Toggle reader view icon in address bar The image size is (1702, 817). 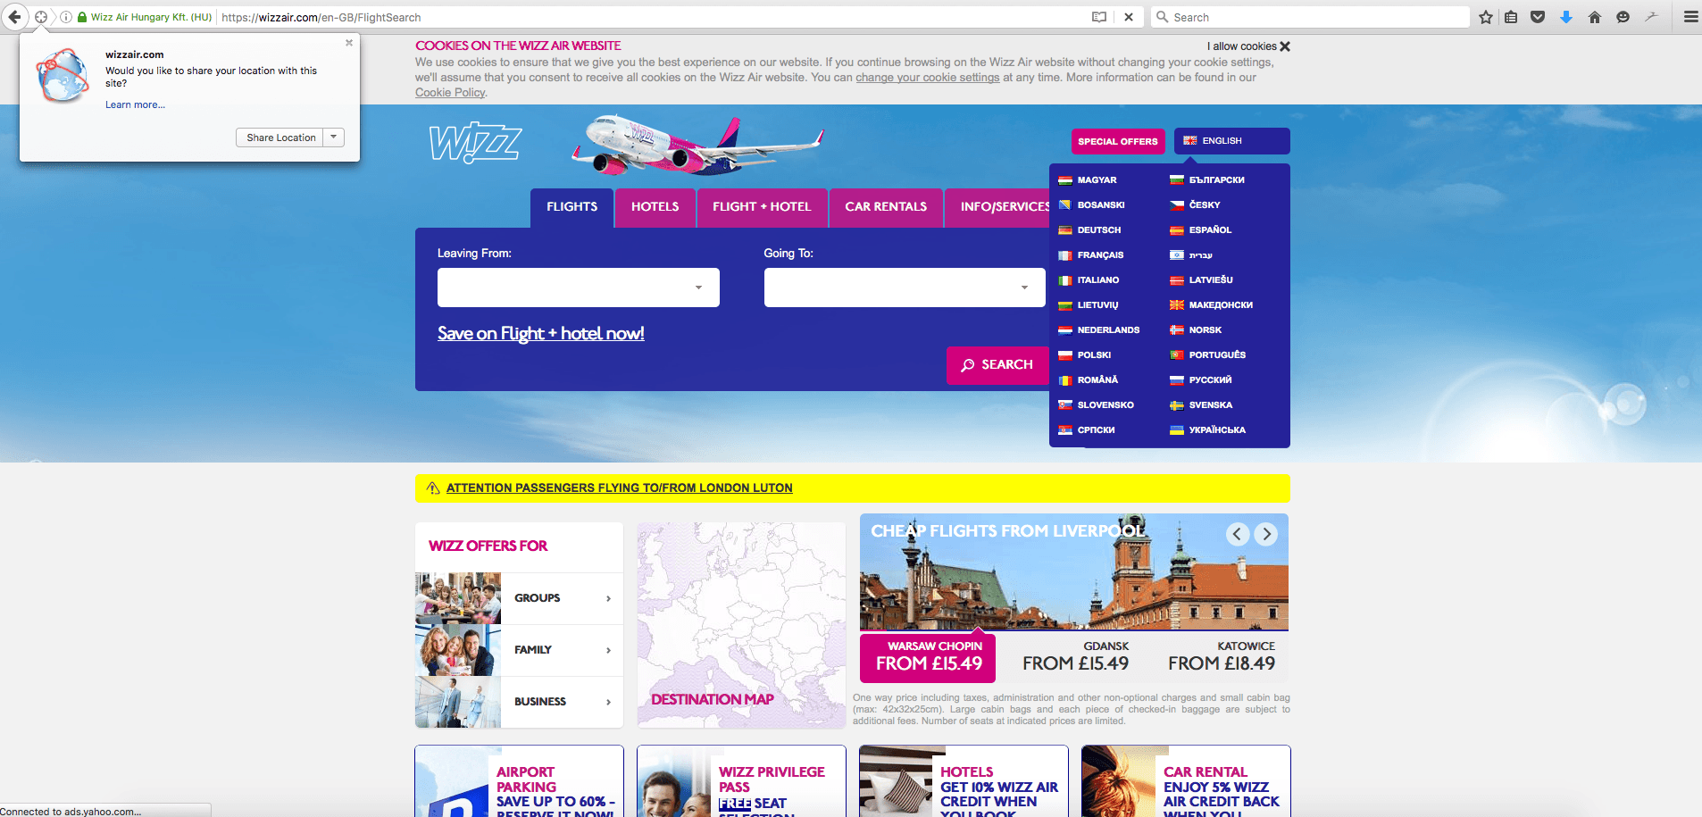click(1099, 17)
